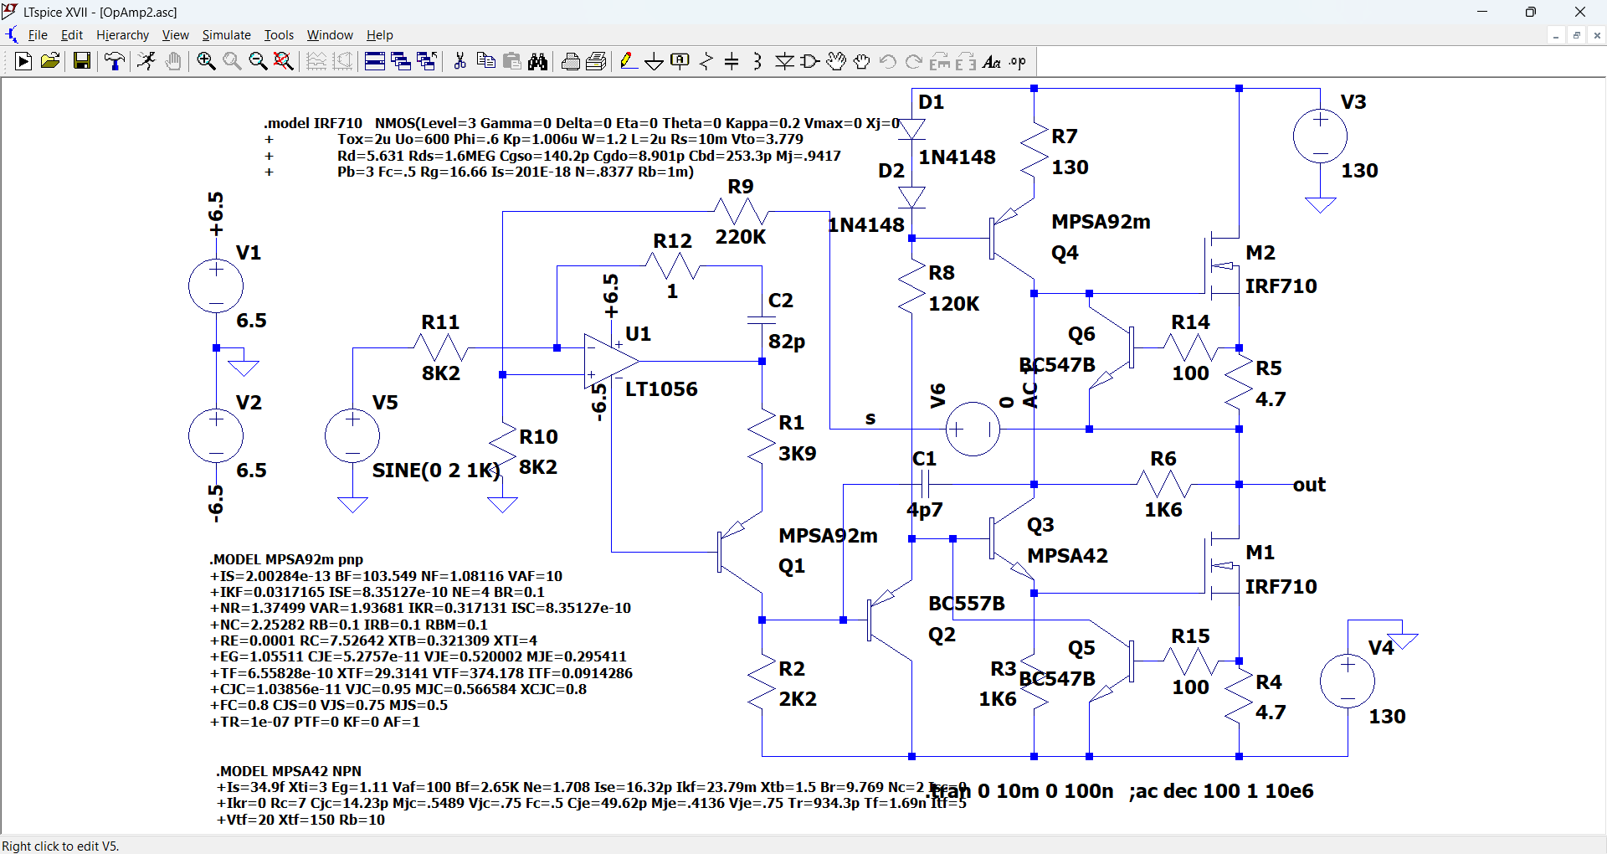Screen dimensions: 1607x854
Task: Click the Close all windows toolbar icon
Action: 427,61
